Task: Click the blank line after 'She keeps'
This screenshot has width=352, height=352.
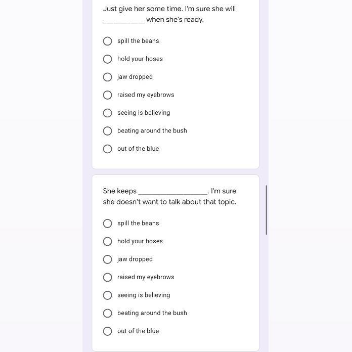Action: tap(172, 192)
